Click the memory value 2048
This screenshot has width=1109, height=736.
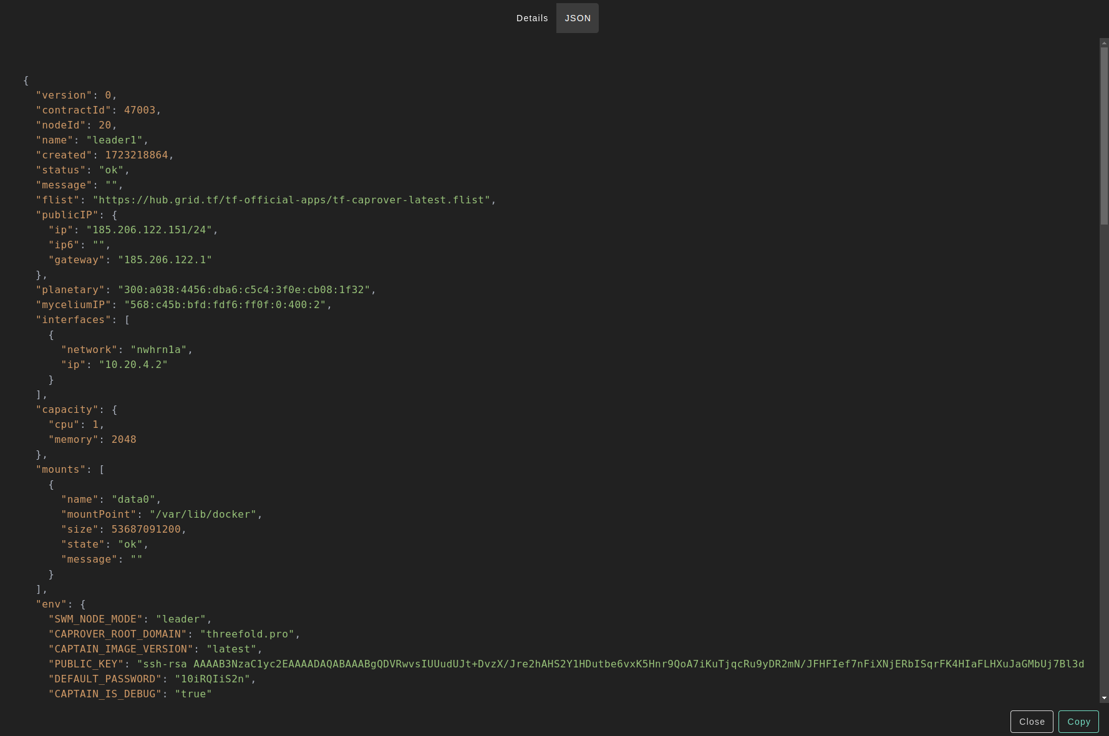click(123, 440)
